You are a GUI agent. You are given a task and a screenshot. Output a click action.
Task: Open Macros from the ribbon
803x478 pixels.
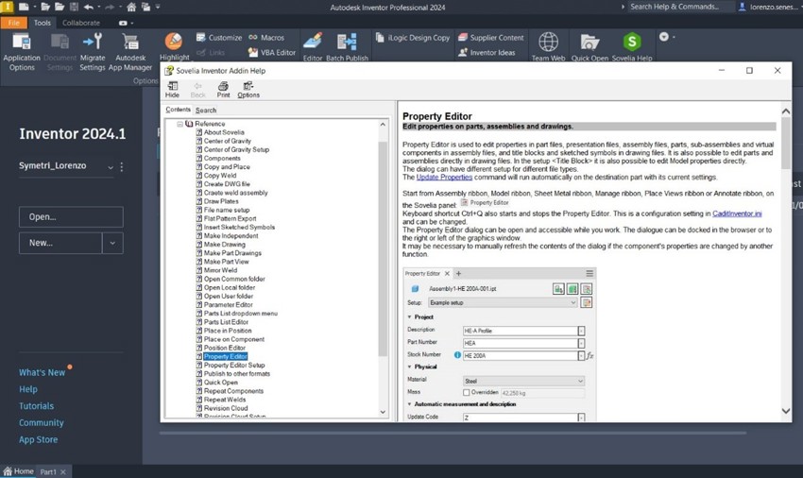pos(266,38)
